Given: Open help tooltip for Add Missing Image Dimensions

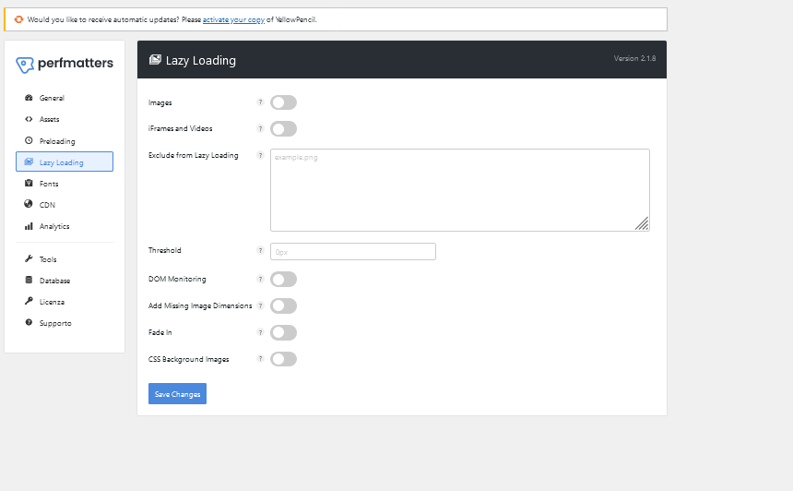Looking at the screenshot, I should pyautogui.click(x=260, y=305).
